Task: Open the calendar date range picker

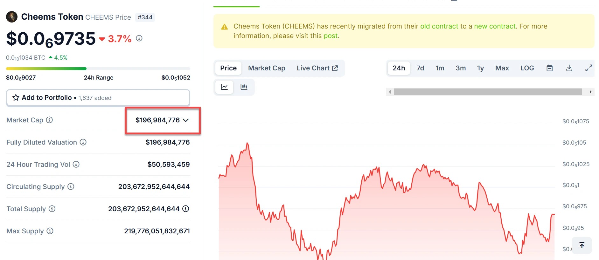Action: pyautogui.click(x=549, y=68)
